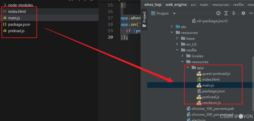Hide the Project panel with minus icon

pyautogui.click(x=251, y=13)
